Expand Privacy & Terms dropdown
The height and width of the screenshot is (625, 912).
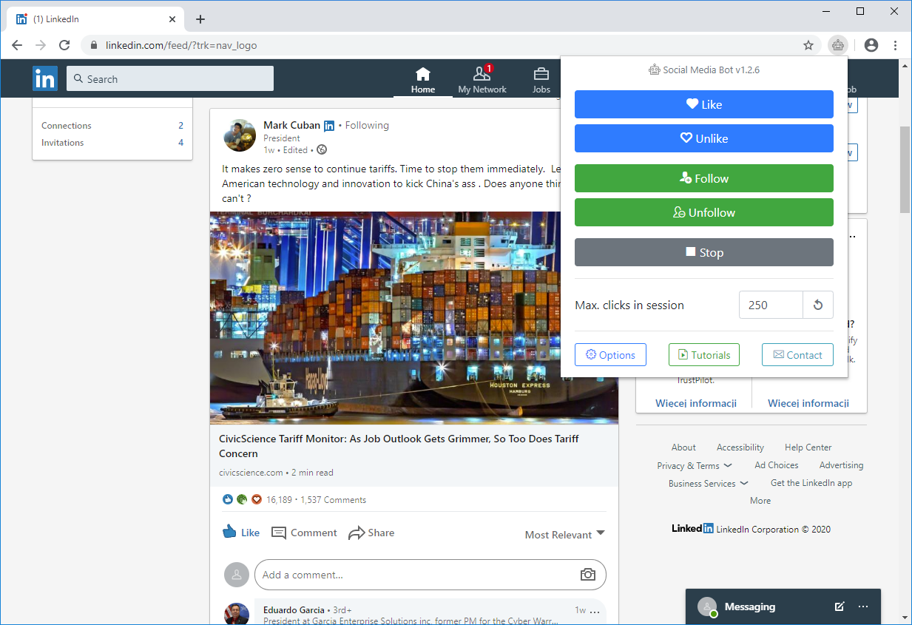click(695, 465)
